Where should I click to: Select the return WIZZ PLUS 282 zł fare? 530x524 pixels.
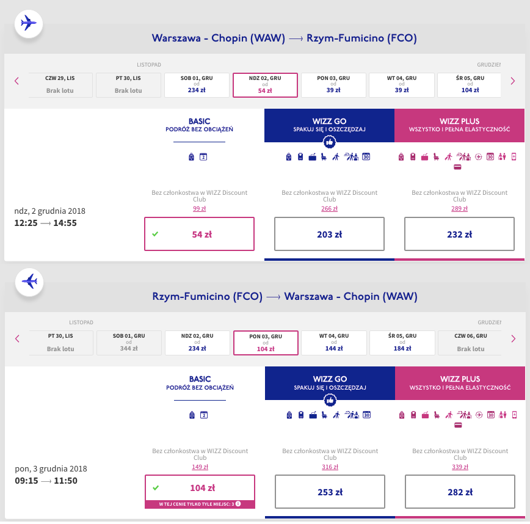(x=460, y=492)
